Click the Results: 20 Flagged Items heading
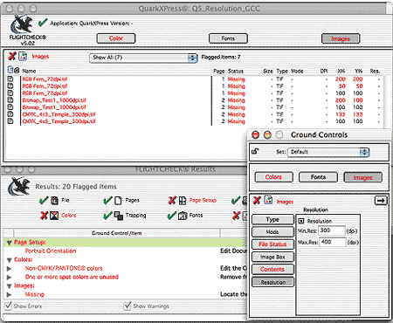The image size is (393, 323). [76, 187]
